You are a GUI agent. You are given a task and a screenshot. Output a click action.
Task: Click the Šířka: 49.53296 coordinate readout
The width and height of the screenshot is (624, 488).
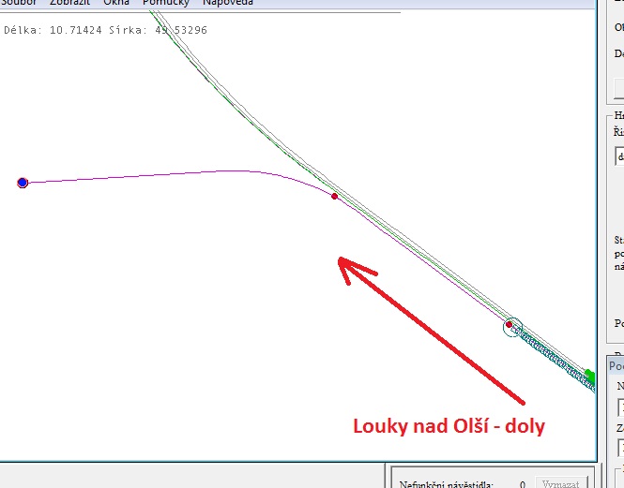(x=158, y=30)
